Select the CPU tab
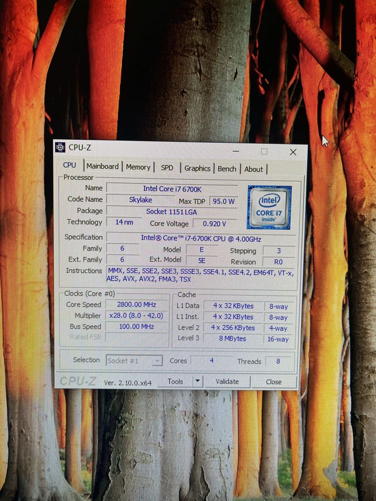 tap(69, 165)
